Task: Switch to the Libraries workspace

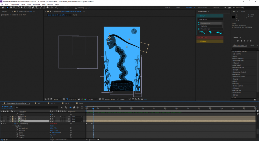Action: click(216, 7)
